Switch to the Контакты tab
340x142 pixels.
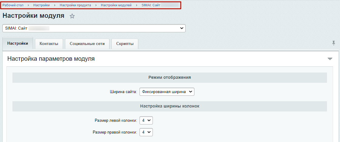(x=49, y=44)
